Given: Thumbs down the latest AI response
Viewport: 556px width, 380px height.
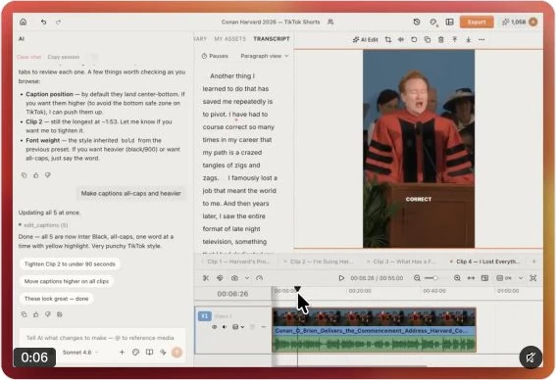Looking at the screenshot, I should click(x=48, y=314).
